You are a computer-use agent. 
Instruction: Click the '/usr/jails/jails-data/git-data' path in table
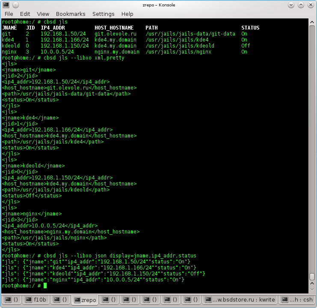coord(190,33)
